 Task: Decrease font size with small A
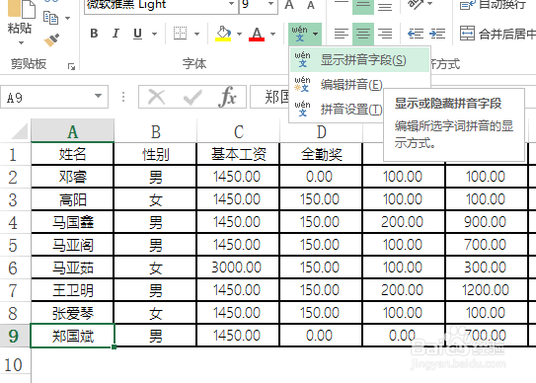tap(311, 5)
